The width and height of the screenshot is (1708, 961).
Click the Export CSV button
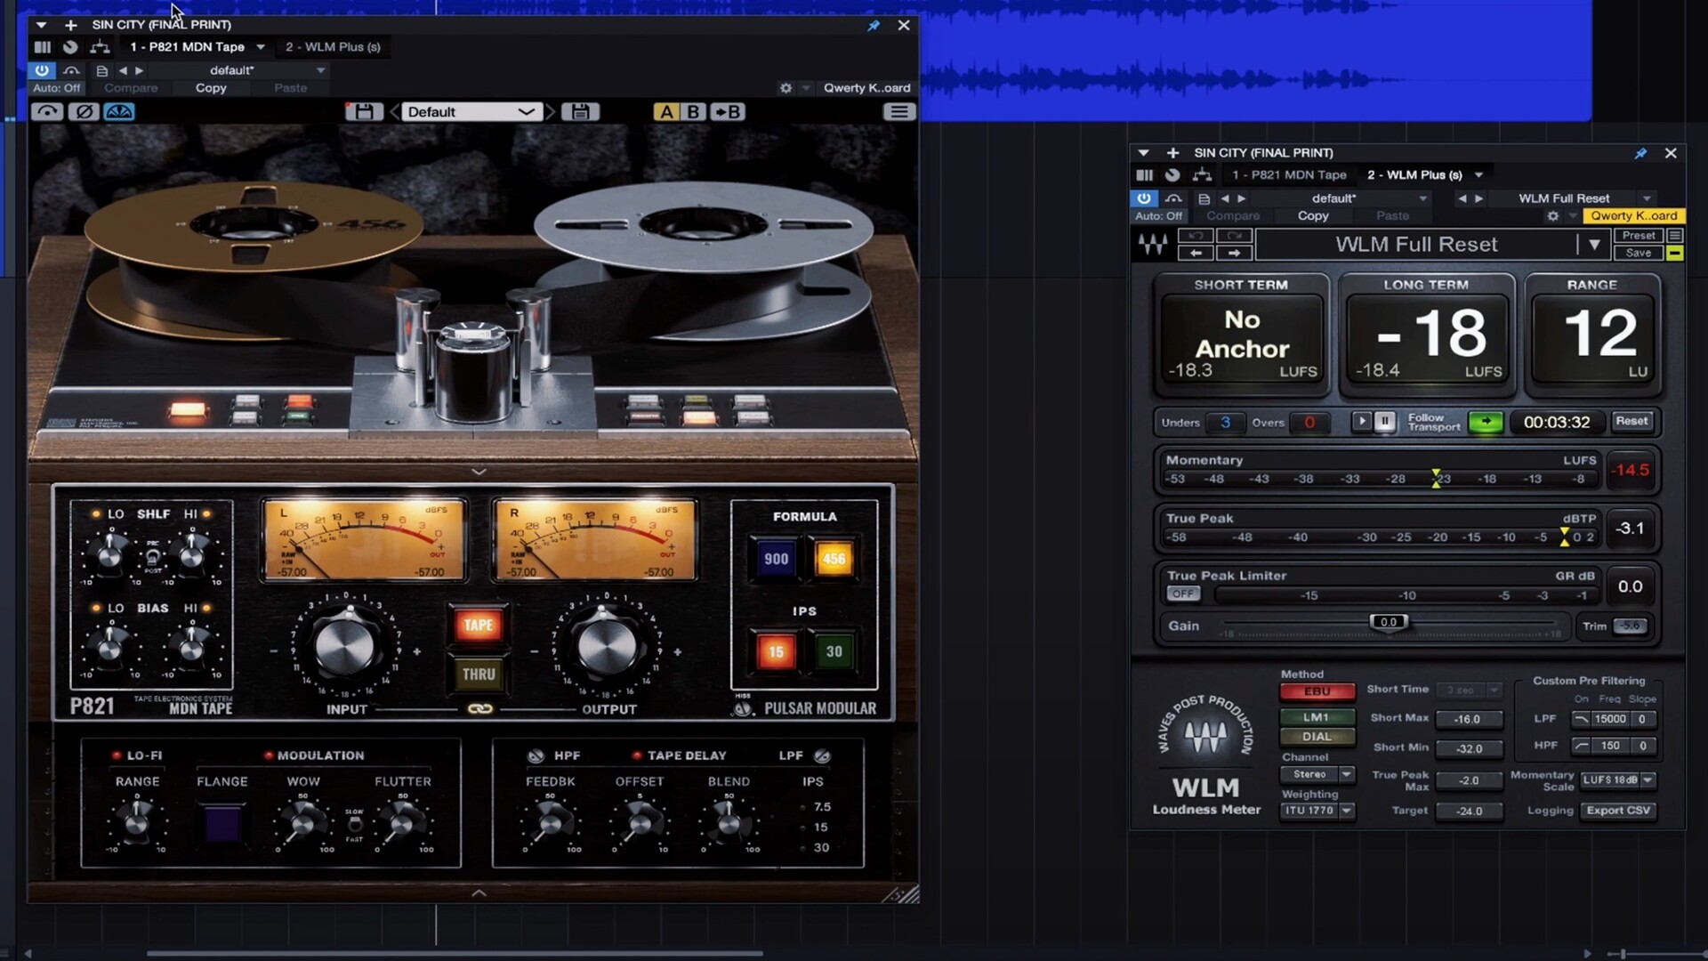pyautogui.click(x=1618, y=811)
